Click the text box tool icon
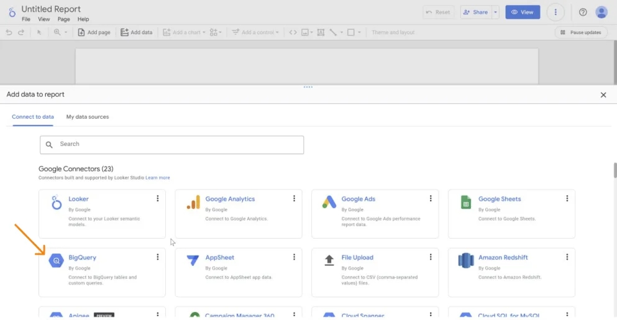Screen dimensions: 617x320 click(321, 32)
